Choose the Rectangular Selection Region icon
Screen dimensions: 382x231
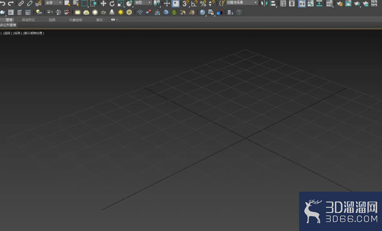pos(85,3)
